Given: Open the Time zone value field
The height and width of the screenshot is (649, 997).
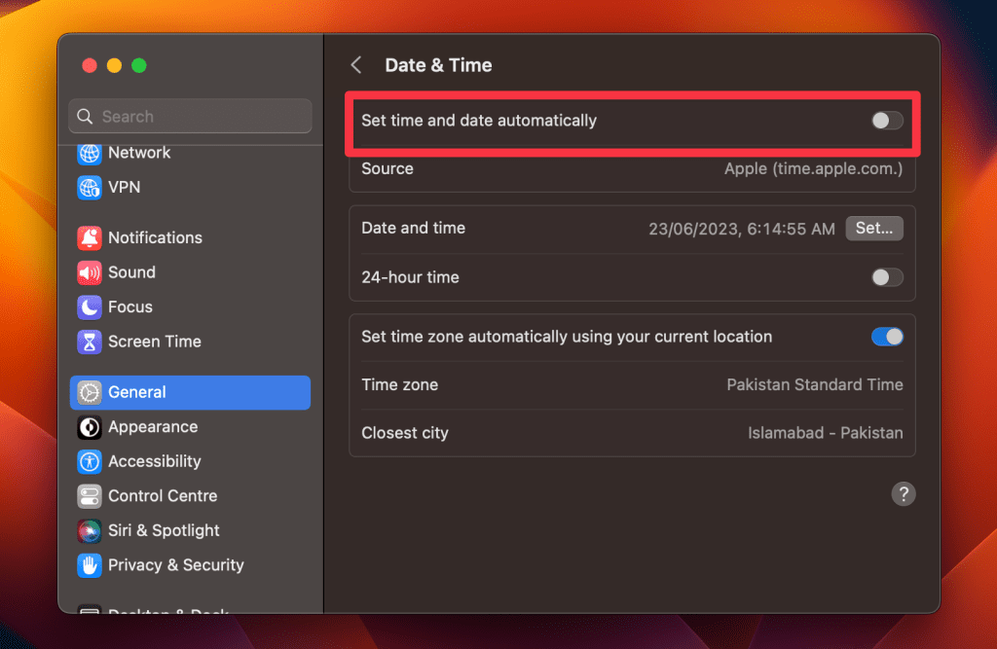Looking at the screenshot, I should 814,384.
